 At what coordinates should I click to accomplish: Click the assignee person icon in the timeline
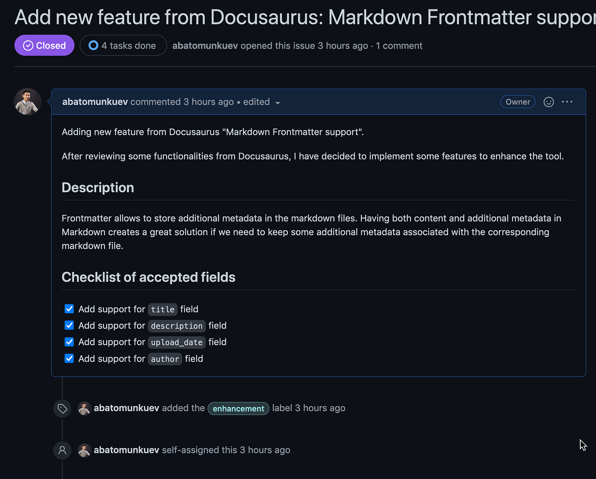tap(62, 450)
